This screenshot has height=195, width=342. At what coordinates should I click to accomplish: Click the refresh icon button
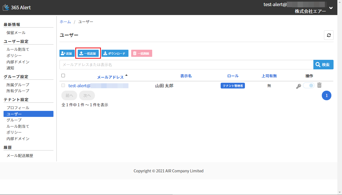click(329, 35)
